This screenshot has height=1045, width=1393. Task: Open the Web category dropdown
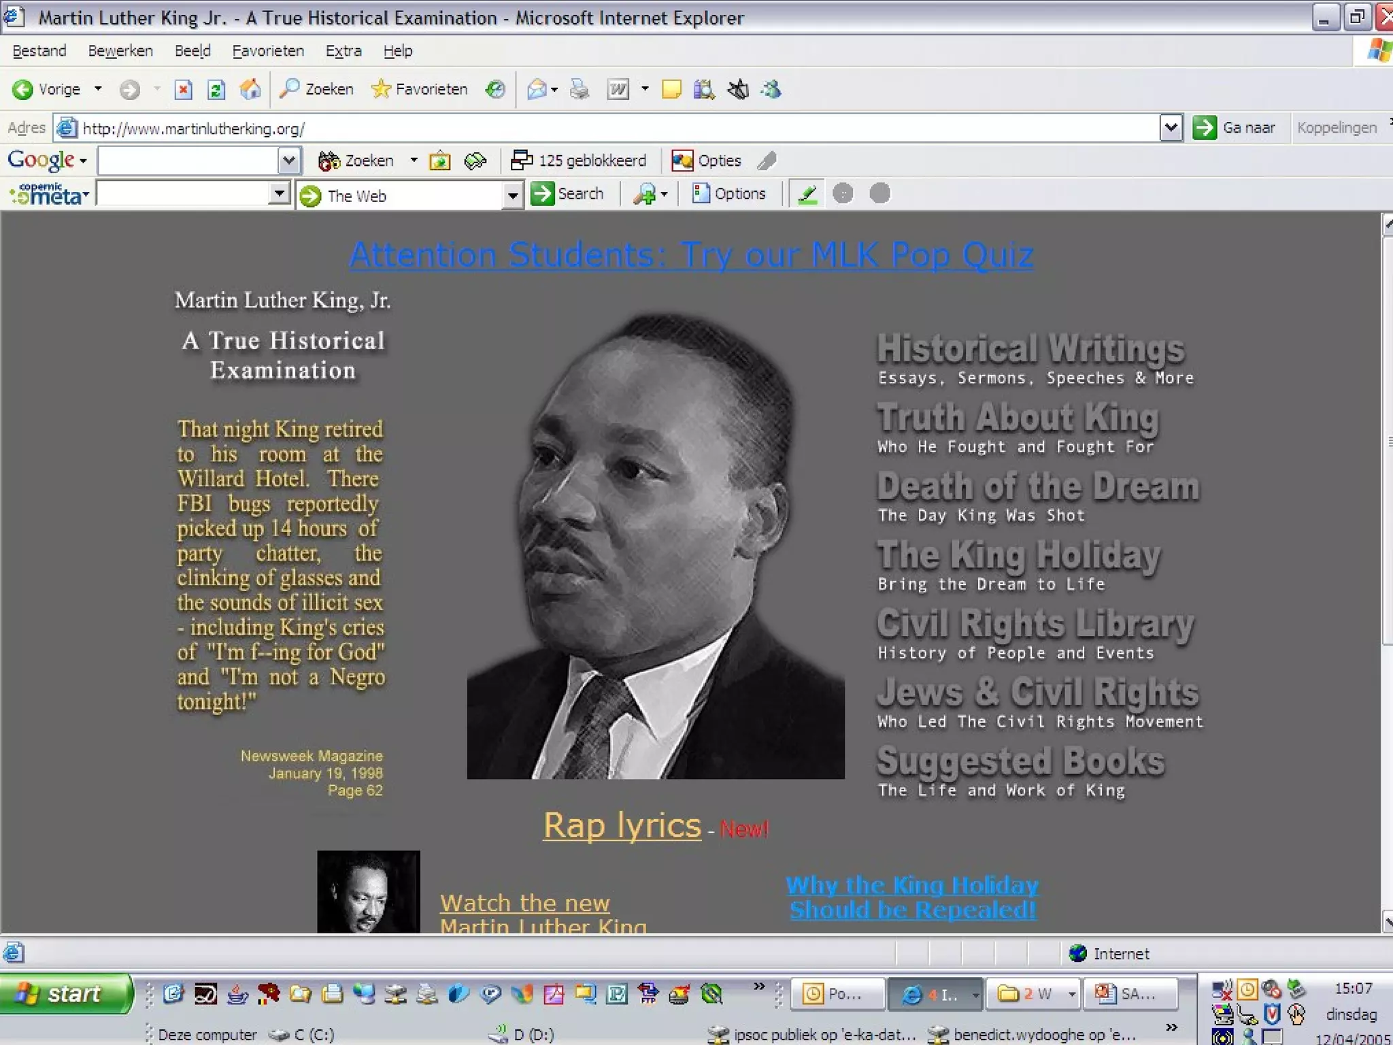click(513, 196)
